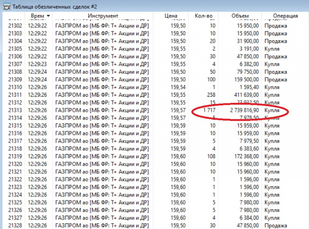Image resolution: width=309 pixels, height=229 pixels.
Task: Select trade row number 21328
Action: (15, 226)
